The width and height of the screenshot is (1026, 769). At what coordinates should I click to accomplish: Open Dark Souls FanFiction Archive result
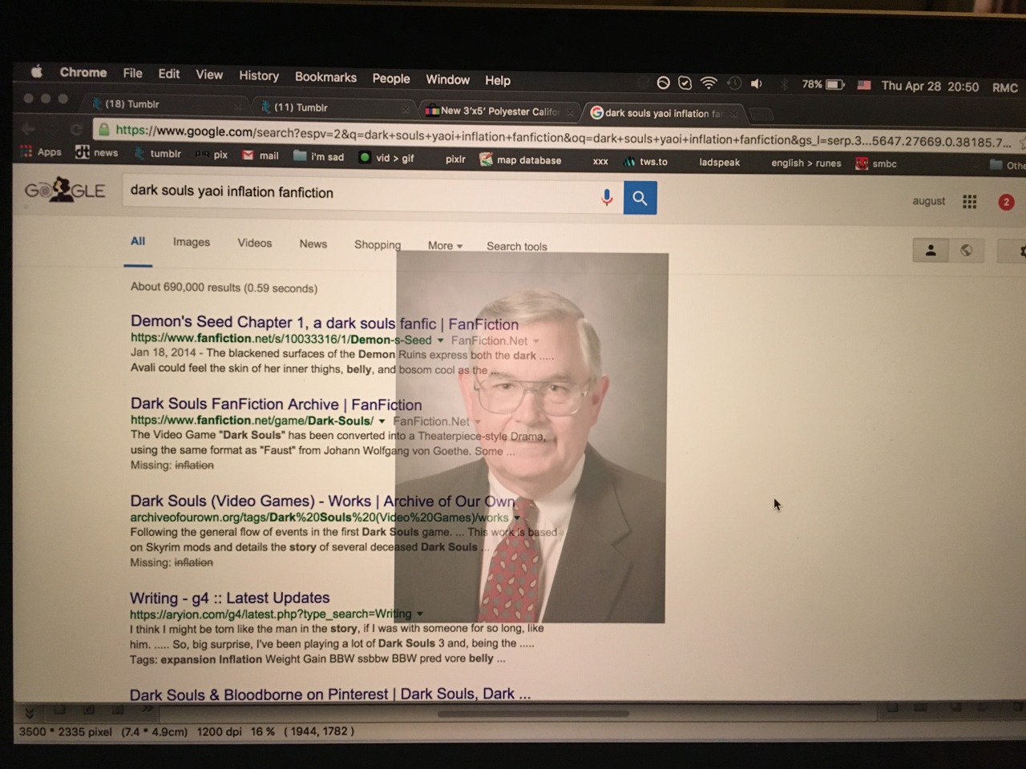(276, 404)
